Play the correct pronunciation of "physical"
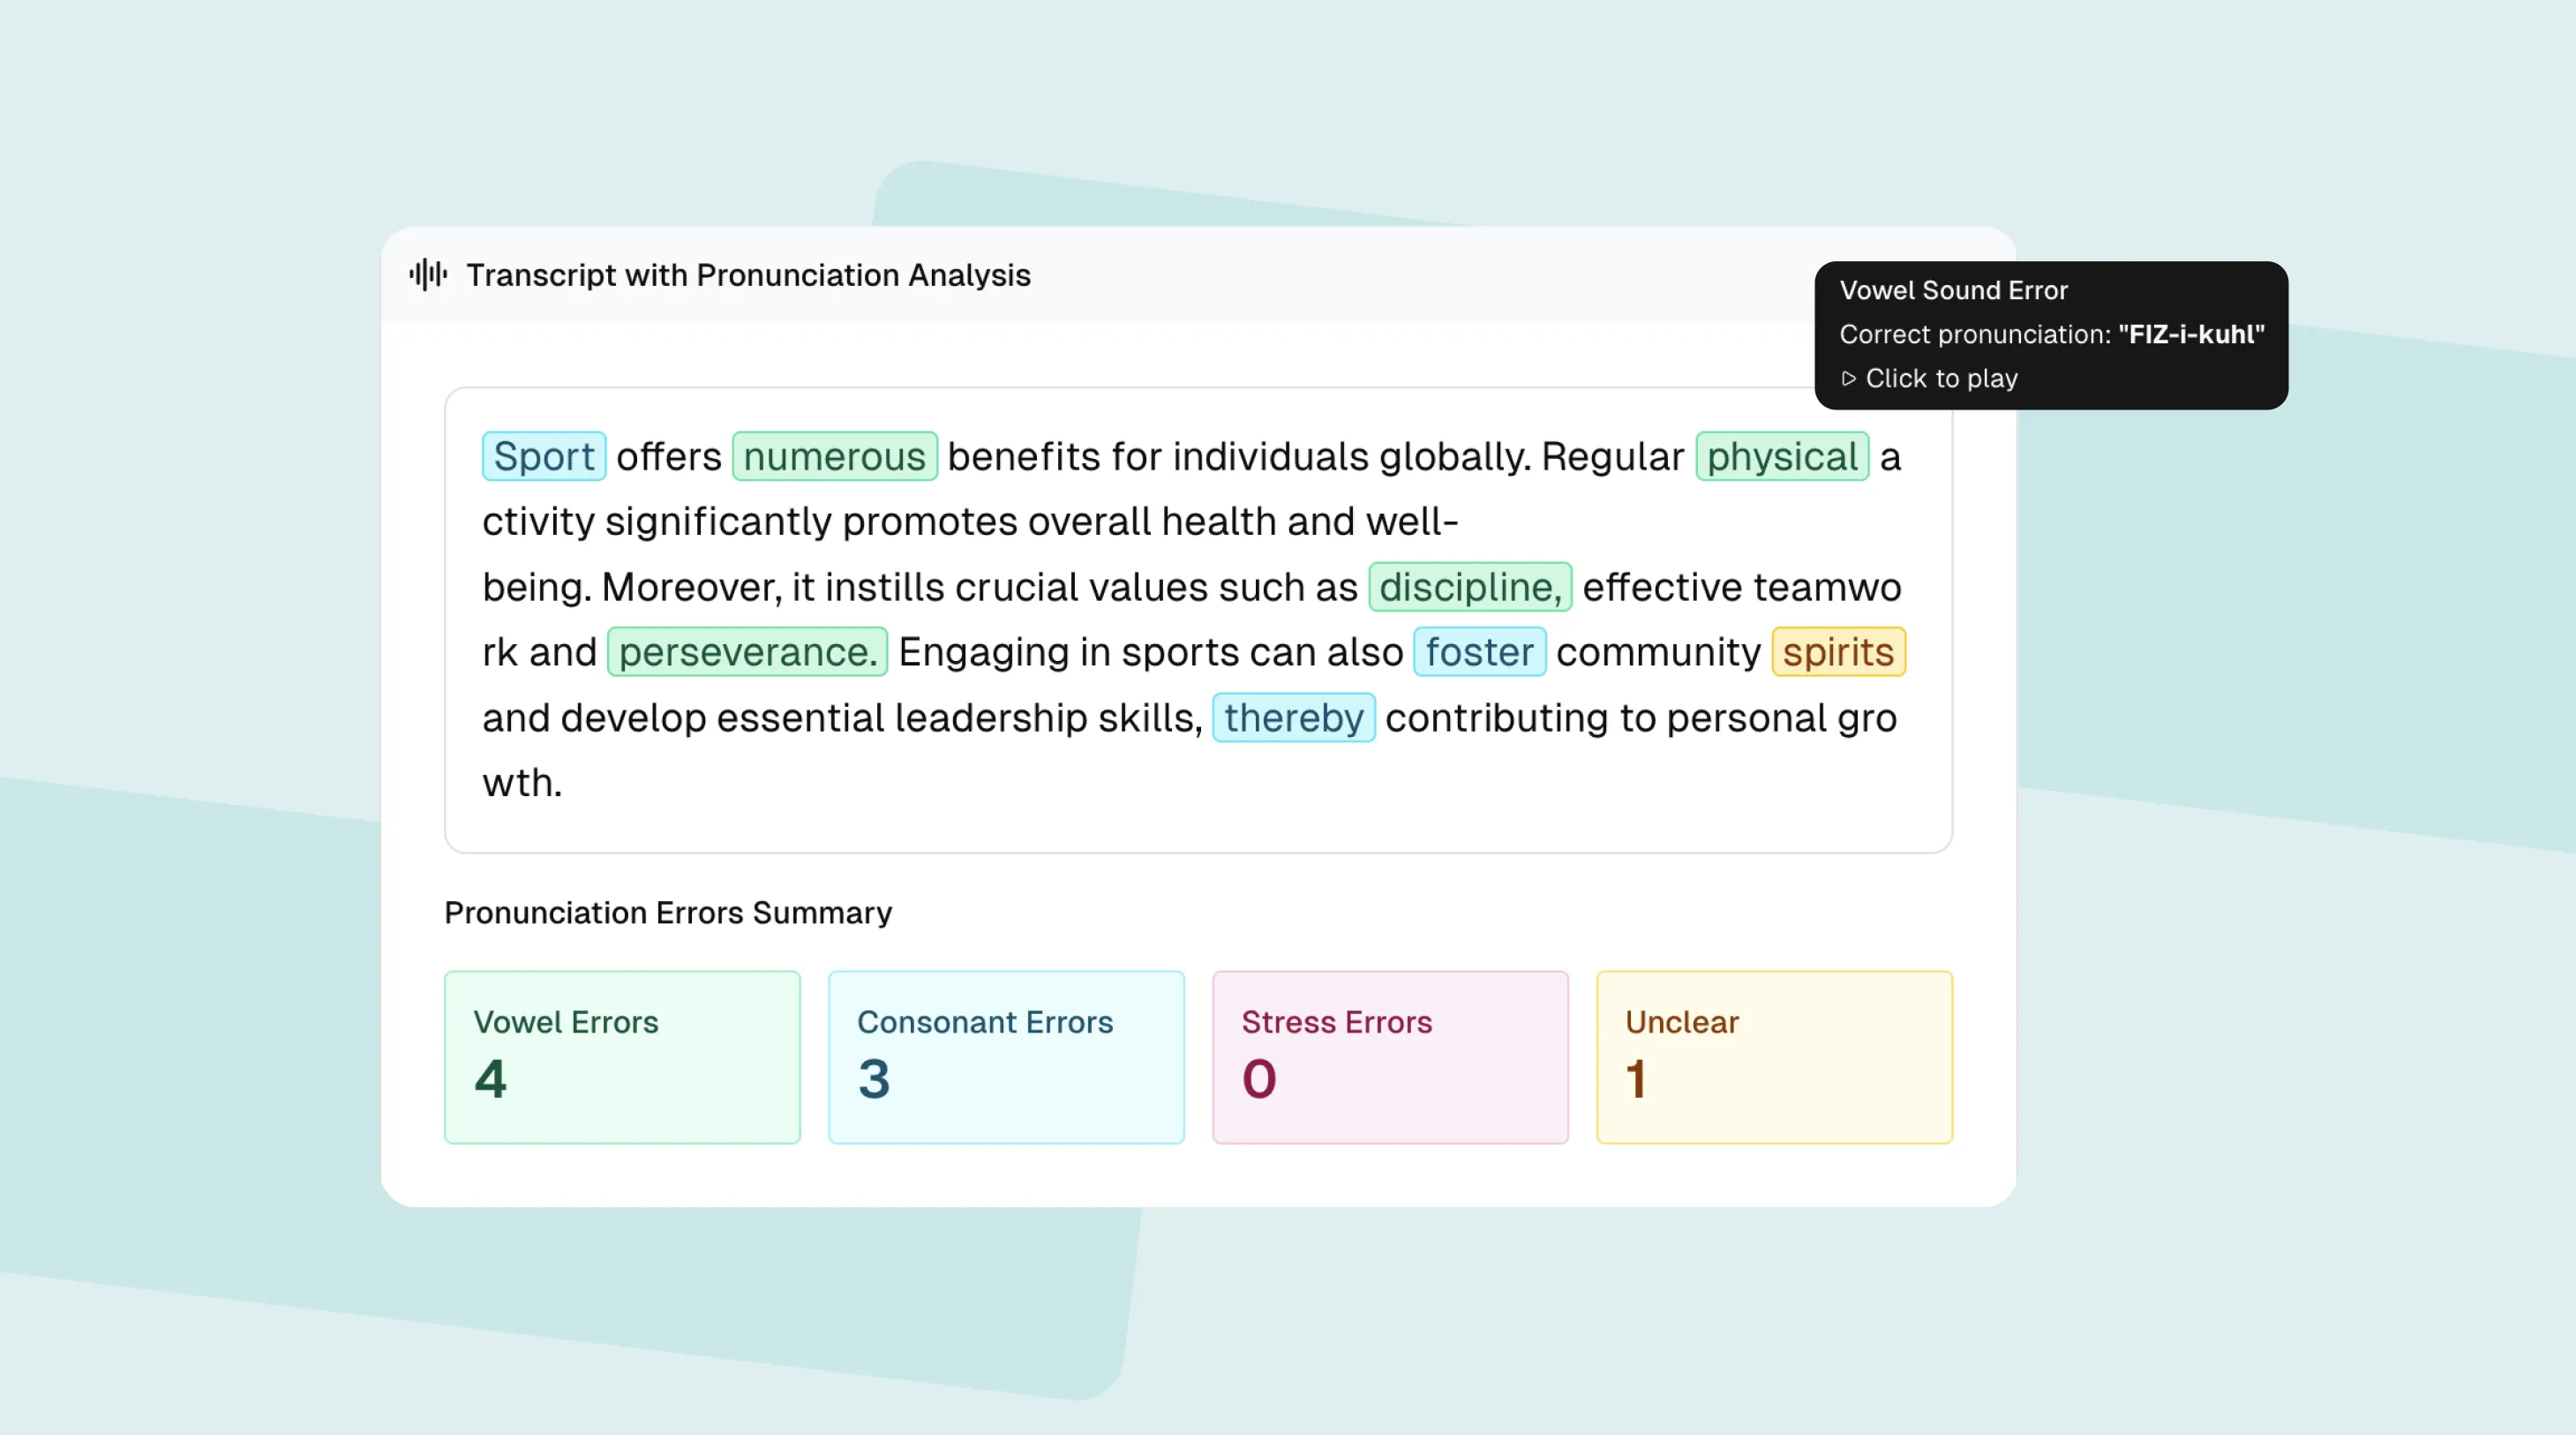The image size is (2576, 1435). pyautogui.click(x=1930, y=378)
